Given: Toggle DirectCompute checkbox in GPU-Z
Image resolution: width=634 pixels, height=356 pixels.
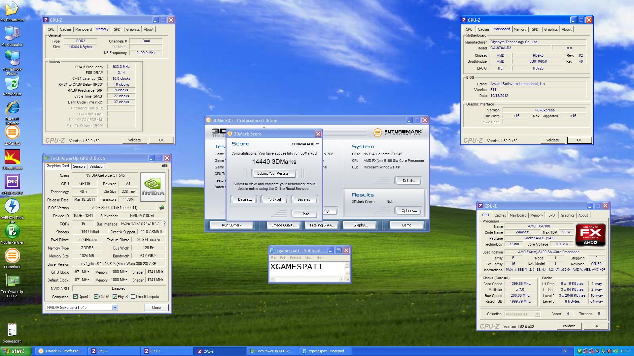Looking at the screenshot, I should click(x=133, y=297).
